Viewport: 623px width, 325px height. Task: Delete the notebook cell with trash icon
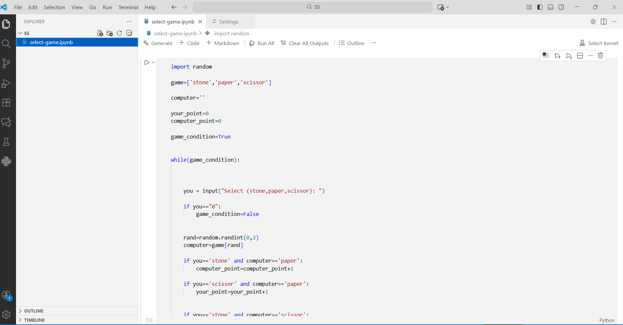pyautogui.click(x=600, y=56)
